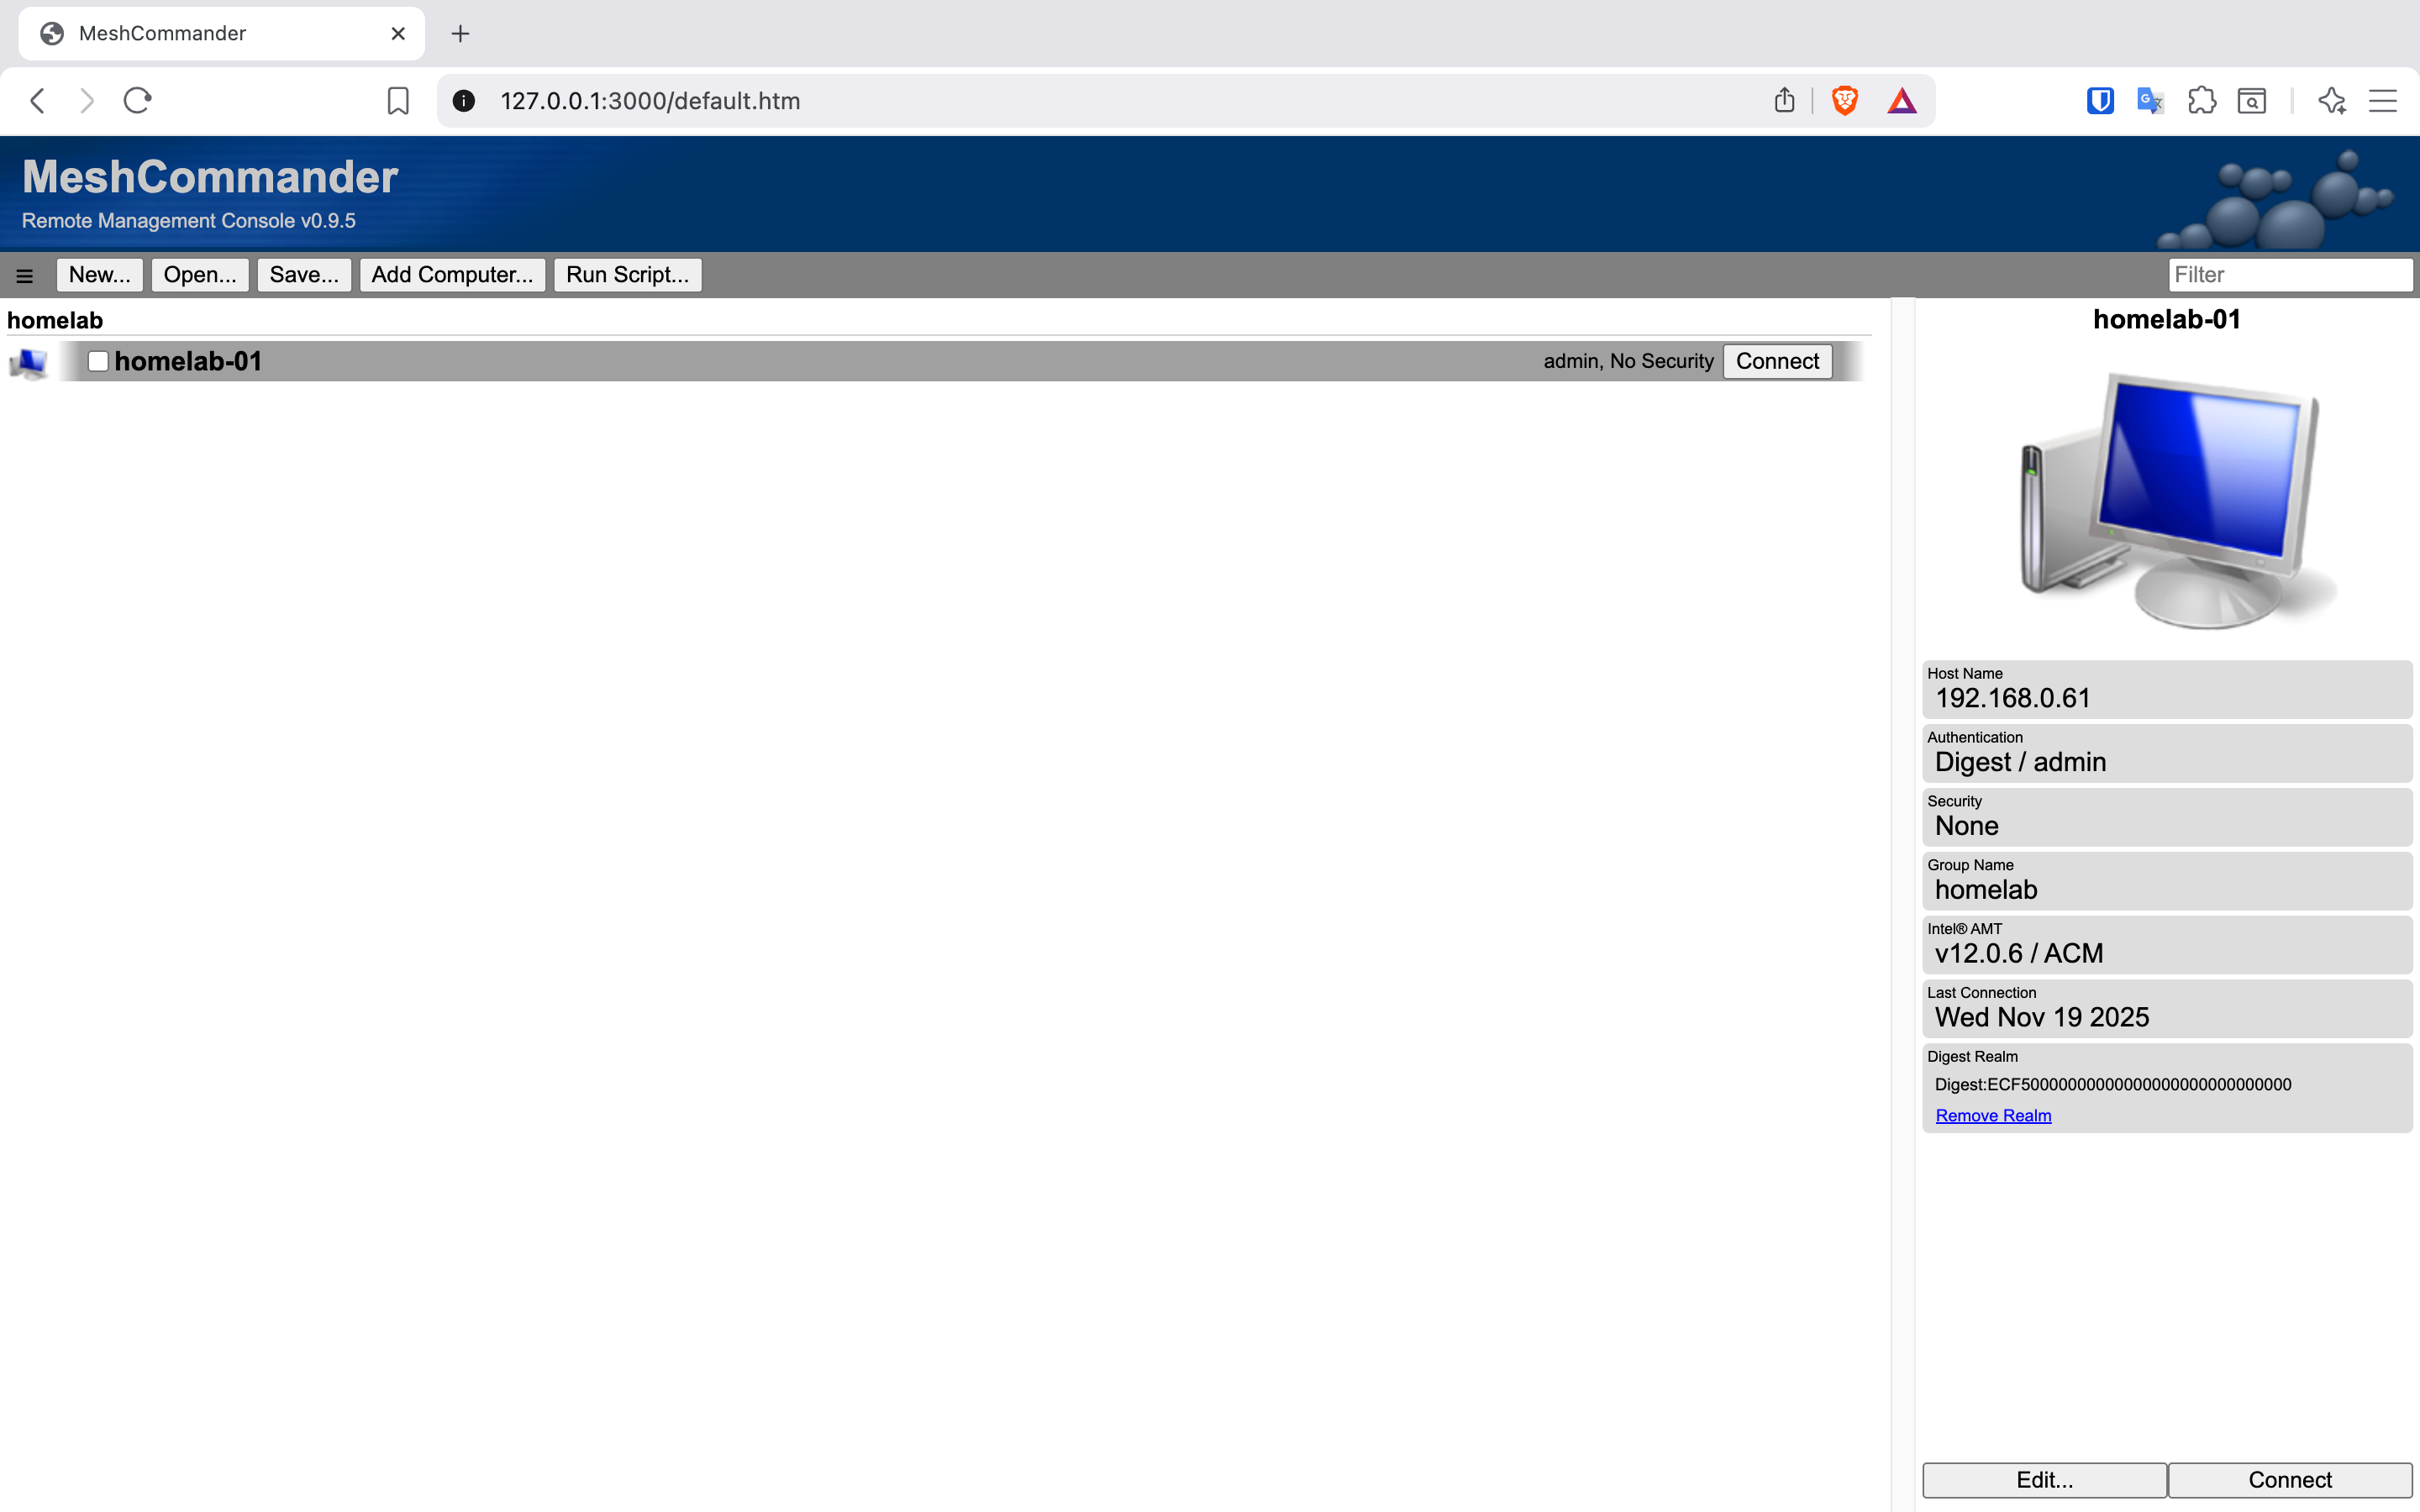
Task: Click the bookmark icon in the address bar
Action: pyautogui.click(x=398, y=101)
